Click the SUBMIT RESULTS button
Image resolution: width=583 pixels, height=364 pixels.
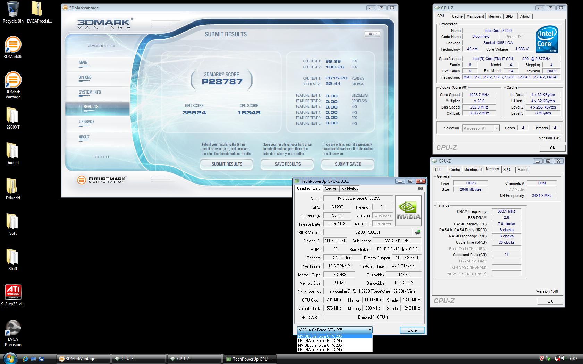pos(227,164)
